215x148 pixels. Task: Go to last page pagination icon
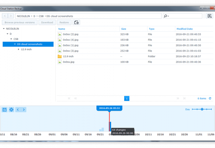coord(184,98)
